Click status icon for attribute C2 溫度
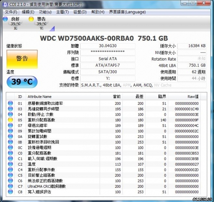The width and height of the screenshot is (214, 202). click(10, 164)
